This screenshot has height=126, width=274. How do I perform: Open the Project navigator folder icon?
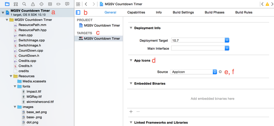point(7,4)
